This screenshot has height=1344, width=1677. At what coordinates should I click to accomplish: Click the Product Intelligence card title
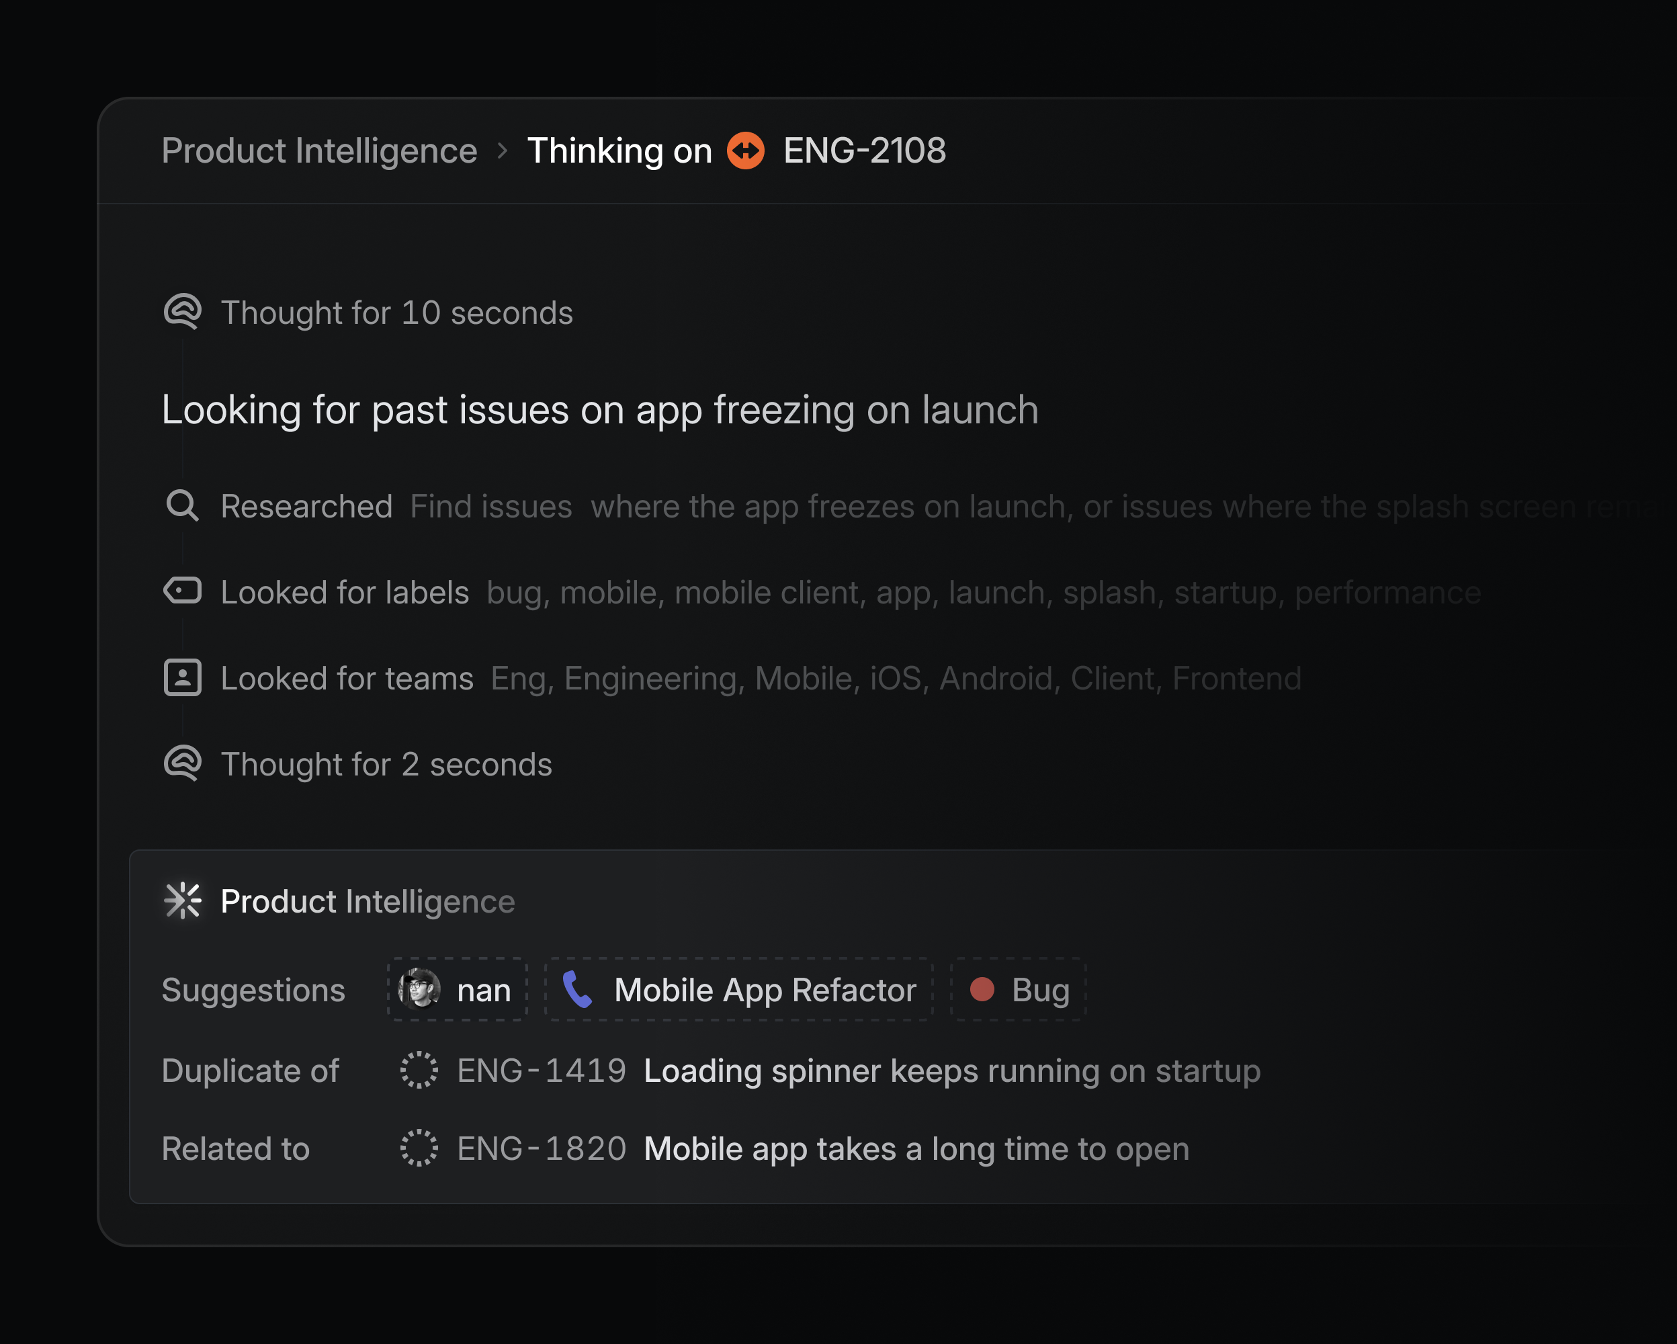[368, 901]
